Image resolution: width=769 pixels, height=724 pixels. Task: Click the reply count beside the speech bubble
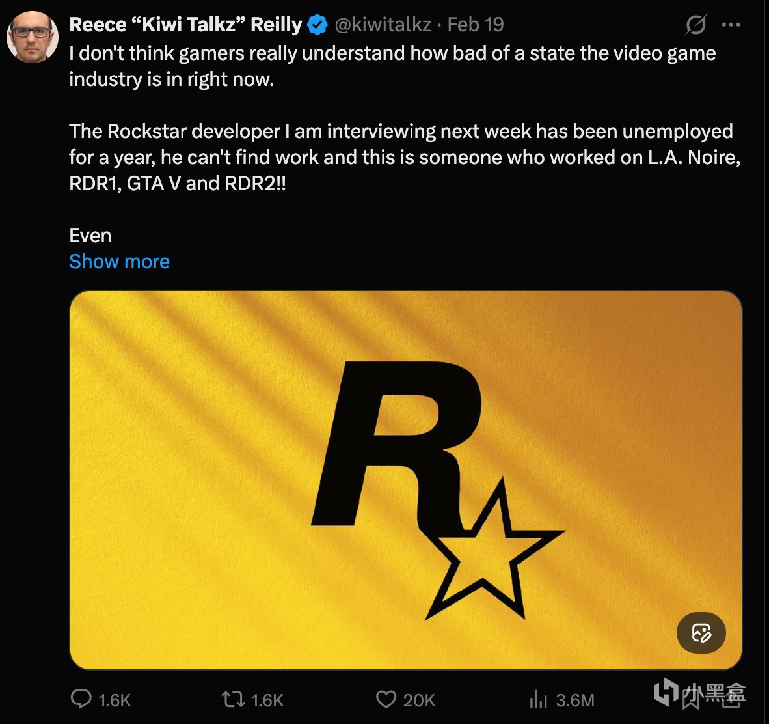[115, 701]
